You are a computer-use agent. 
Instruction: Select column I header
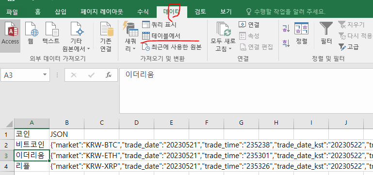pyautogui.click(x=311, y=123)
